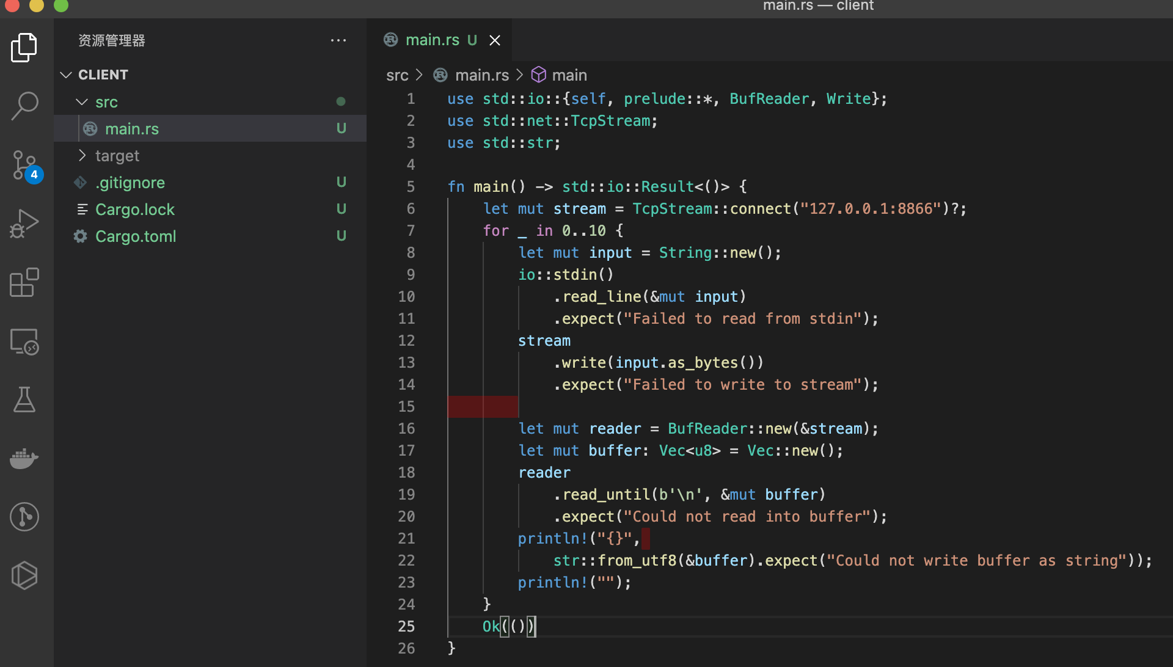Open the Explorer view in activity bar
1173x667 pixels.
(24, 48)
